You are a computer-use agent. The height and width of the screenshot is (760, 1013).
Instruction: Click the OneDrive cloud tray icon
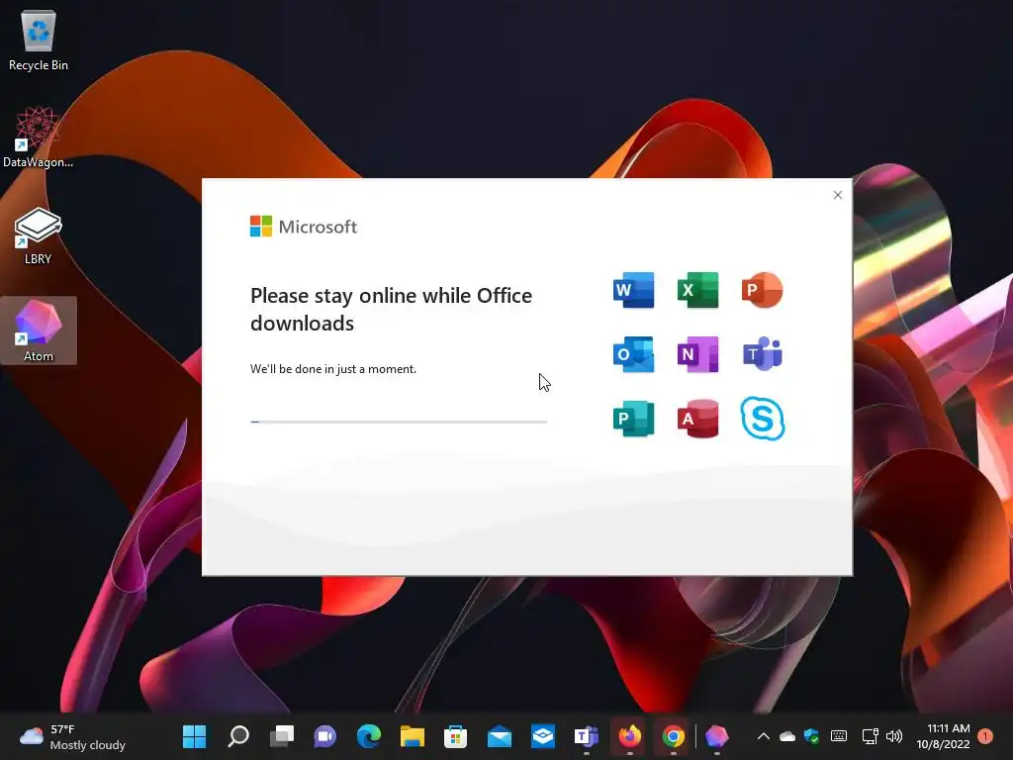pyautogui.click(x=786, y=736)
